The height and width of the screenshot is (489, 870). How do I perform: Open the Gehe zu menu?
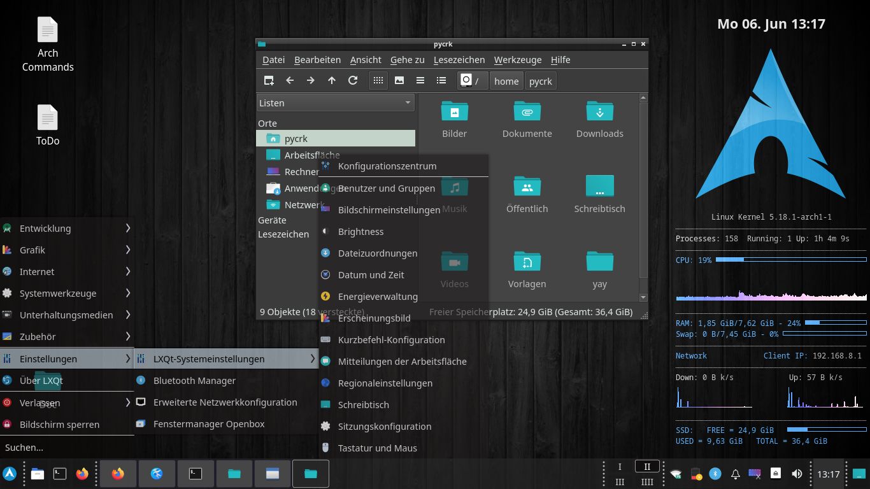[408, 59]
